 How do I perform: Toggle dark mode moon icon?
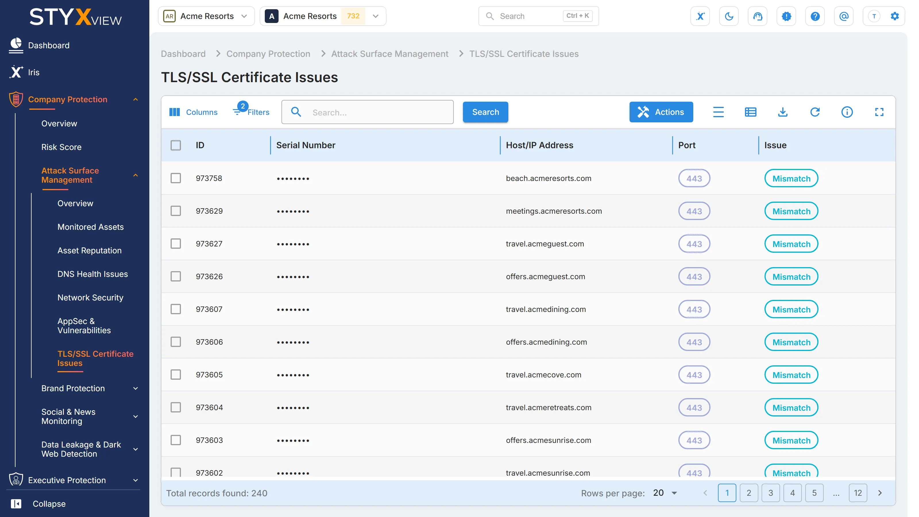[729, 16]
